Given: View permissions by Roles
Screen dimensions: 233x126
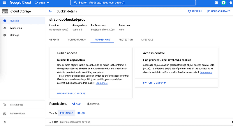Looking at the screenshot, I should 81,113.
